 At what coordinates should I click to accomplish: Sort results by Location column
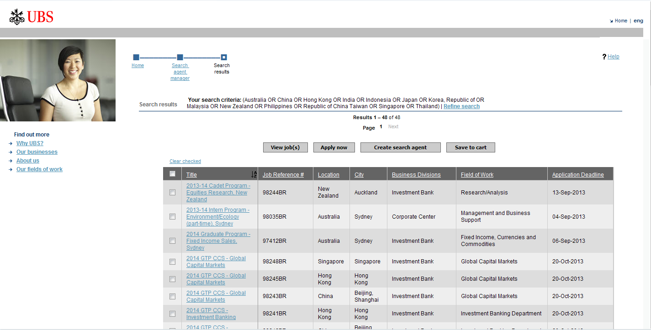click(x=328, y=175)
